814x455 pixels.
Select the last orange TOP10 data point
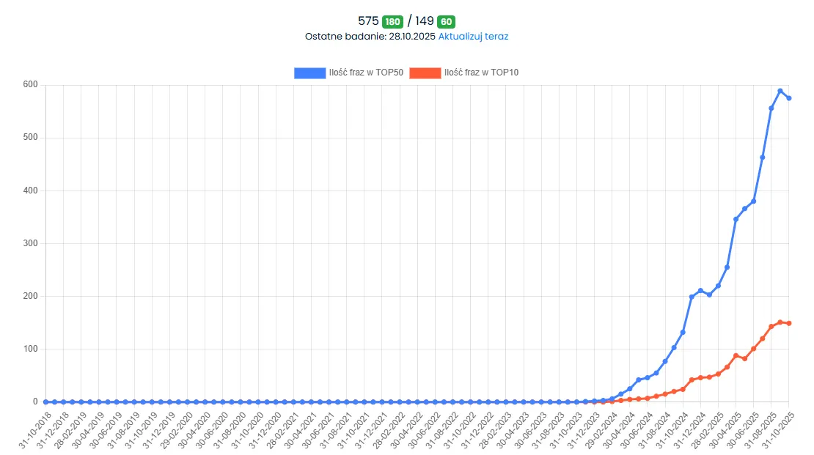pyautogui.click(x=789, y=323)
